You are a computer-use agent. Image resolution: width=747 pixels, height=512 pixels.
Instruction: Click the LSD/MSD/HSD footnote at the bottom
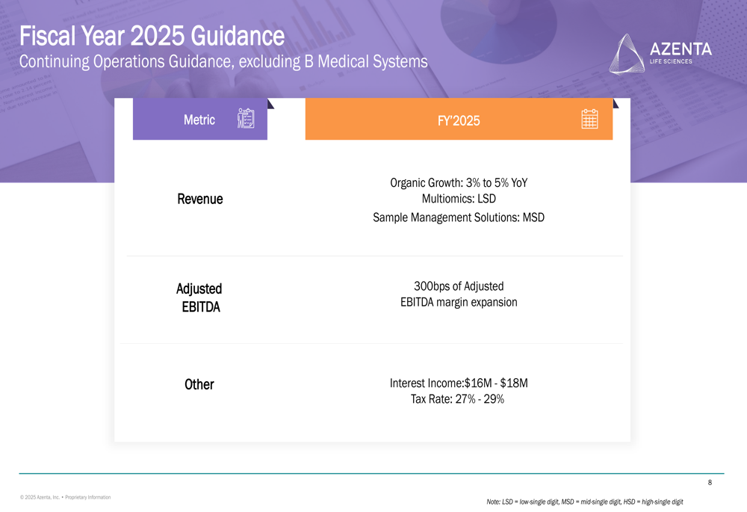coord(584,502)
